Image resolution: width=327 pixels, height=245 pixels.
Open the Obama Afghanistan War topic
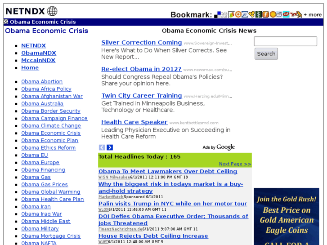point(52,96)
